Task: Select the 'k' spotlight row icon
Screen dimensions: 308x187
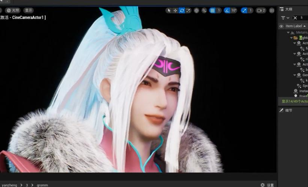Action: (x=302, y=80)
